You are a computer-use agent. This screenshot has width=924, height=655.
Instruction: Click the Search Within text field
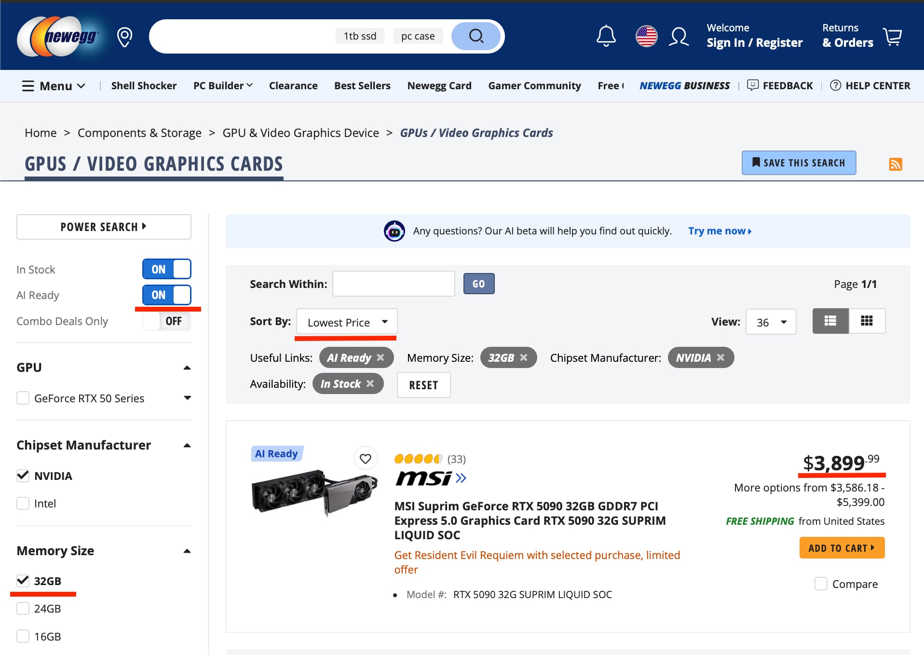point(394,284)
